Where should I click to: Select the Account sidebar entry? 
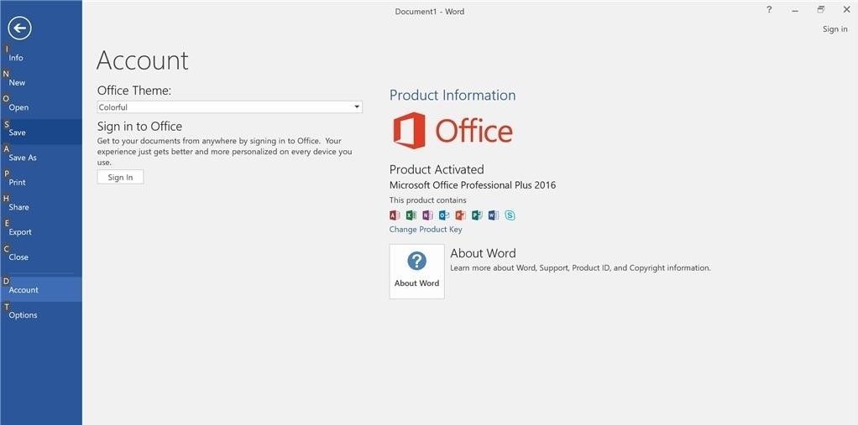41,289
